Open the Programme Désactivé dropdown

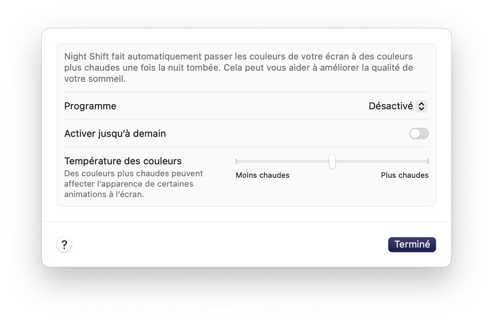[398, 106]
